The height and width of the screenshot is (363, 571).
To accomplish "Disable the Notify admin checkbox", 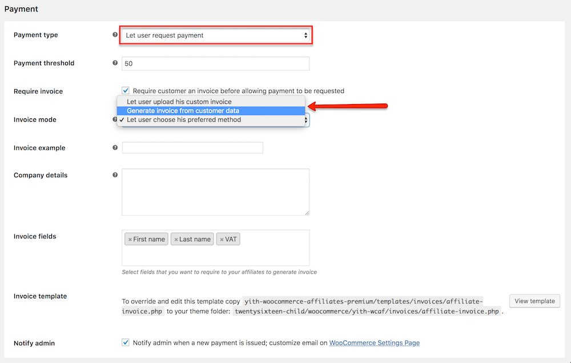I will [x=125, y=342].
